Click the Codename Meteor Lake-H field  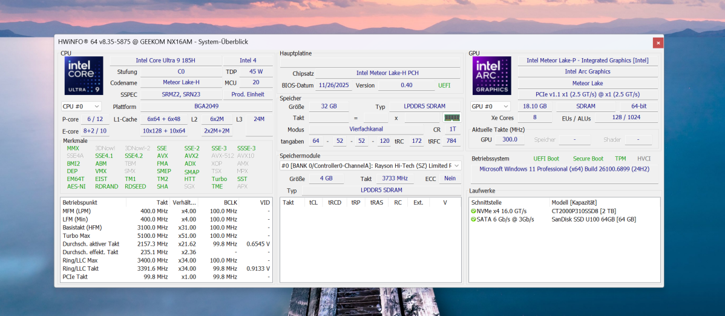(x=182, y=83)
